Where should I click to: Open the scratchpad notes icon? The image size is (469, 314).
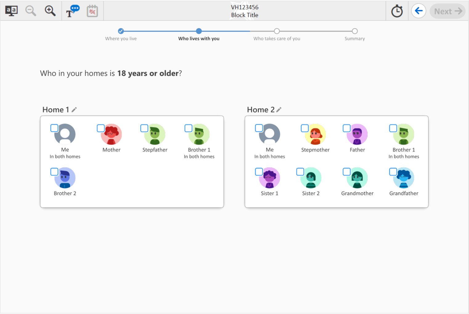click(92, 11)
